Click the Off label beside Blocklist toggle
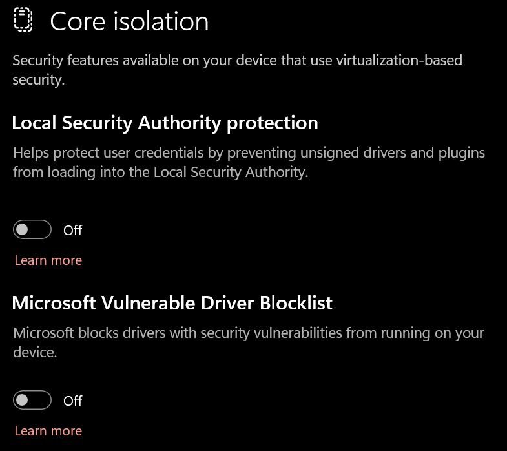Image resolution: width=507 pixels, height=451 pixels. tap(73, 401)
